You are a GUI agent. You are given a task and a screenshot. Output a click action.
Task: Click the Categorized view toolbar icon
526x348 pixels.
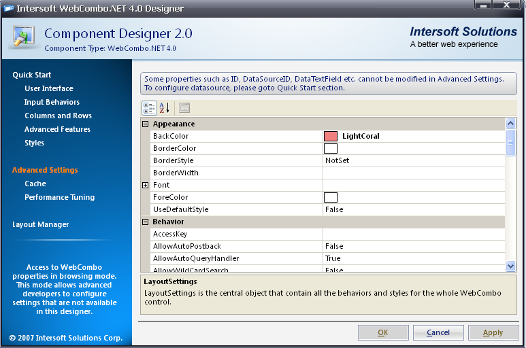tap(149, 108)
